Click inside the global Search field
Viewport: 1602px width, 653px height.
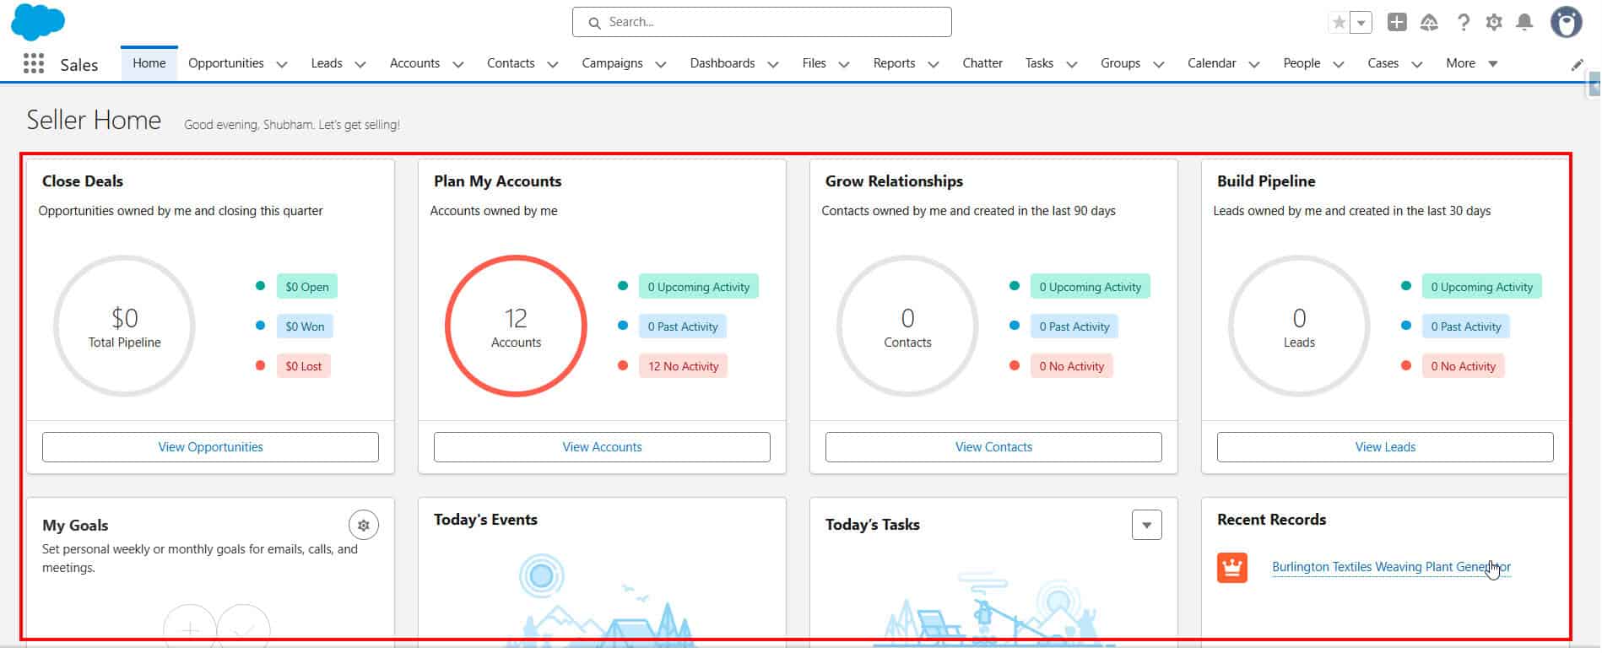(x=762, y=22)
